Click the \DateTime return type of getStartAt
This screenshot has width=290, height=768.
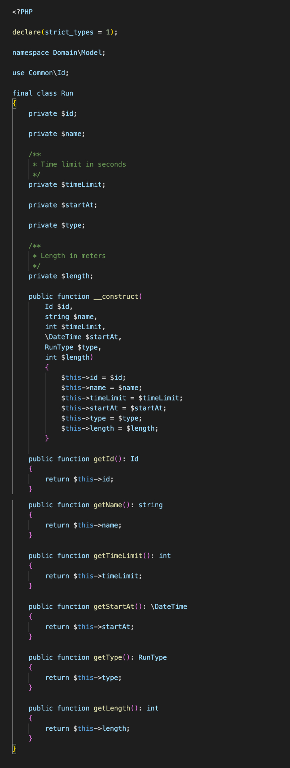coord(169,607)
